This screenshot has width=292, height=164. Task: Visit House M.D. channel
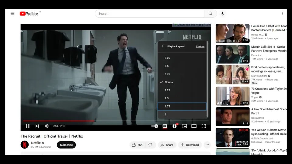[x=257, y=35]
